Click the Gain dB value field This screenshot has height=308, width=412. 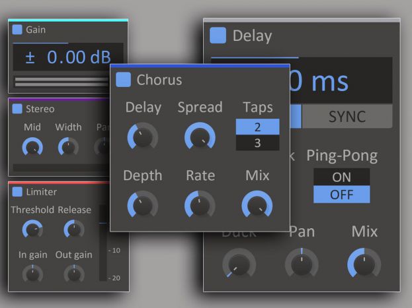click(68, 57)
